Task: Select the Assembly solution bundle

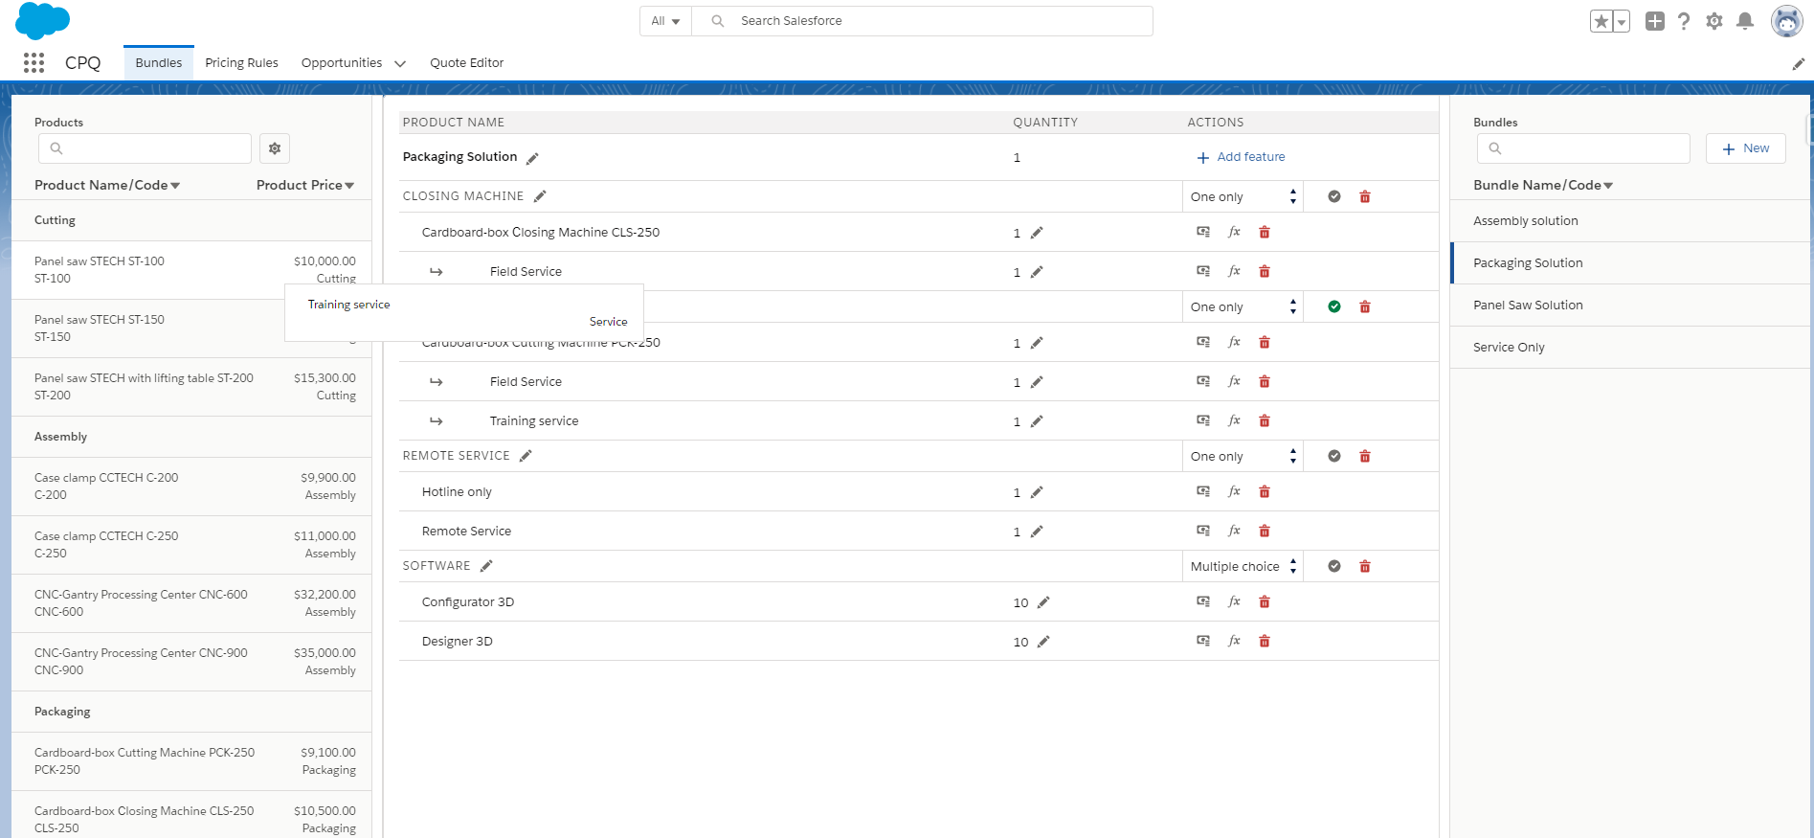Action: (1629, 221)
